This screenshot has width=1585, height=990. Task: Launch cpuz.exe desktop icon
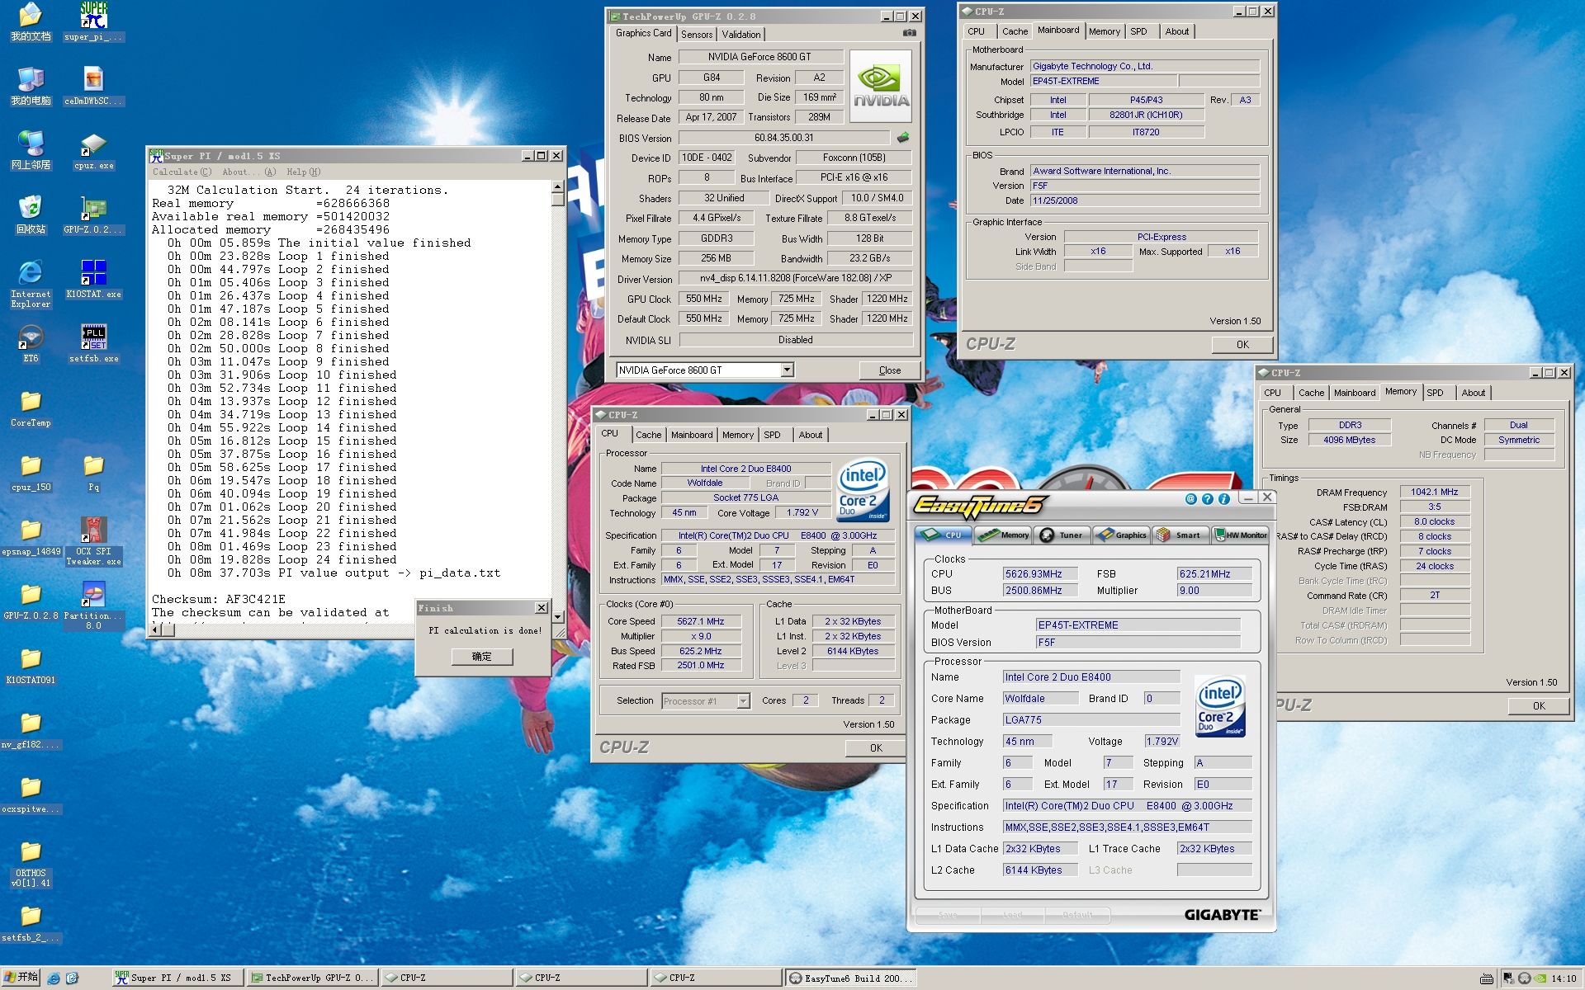(x=93, y=150)
